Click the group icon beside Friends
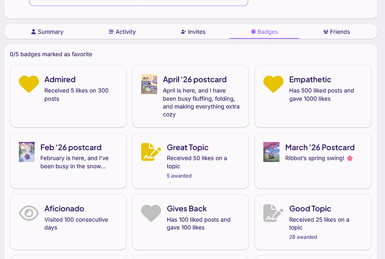This screenshot has height=259, width=385. [326, 32]
